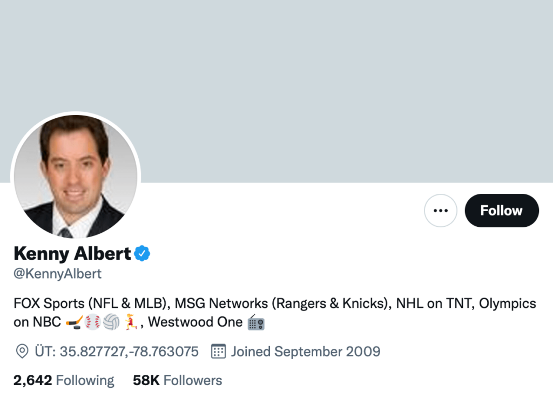This screenshot has height=398, width=553.
Task: Click the runner emoji in bio
Action: 131,322
